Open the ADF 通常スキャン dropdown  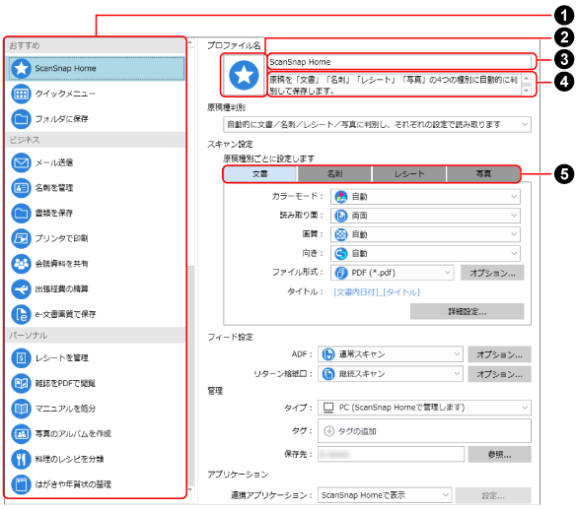[x=391, y=354]
